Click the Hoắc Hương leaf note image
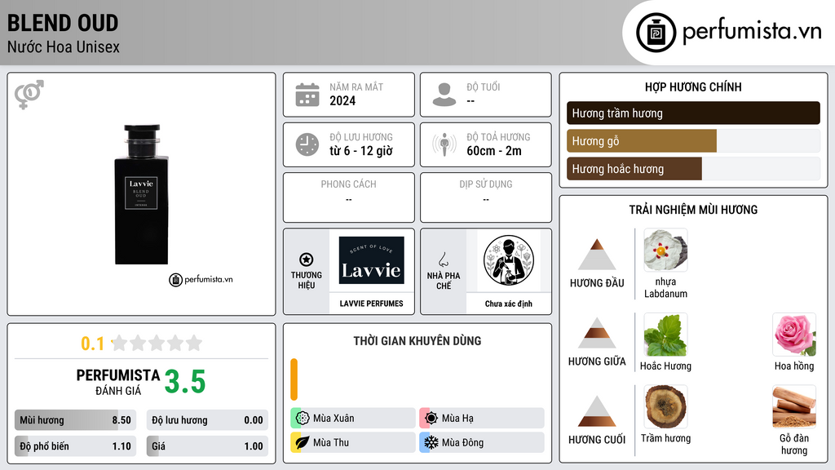Screen dimensions: 835x470 pyautogui.click(x=665, y=335)
